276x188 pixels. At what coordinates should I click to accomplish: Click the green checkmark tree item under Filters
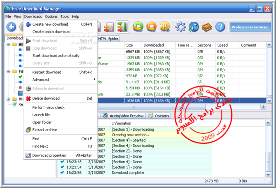click(x=20, y=77)
